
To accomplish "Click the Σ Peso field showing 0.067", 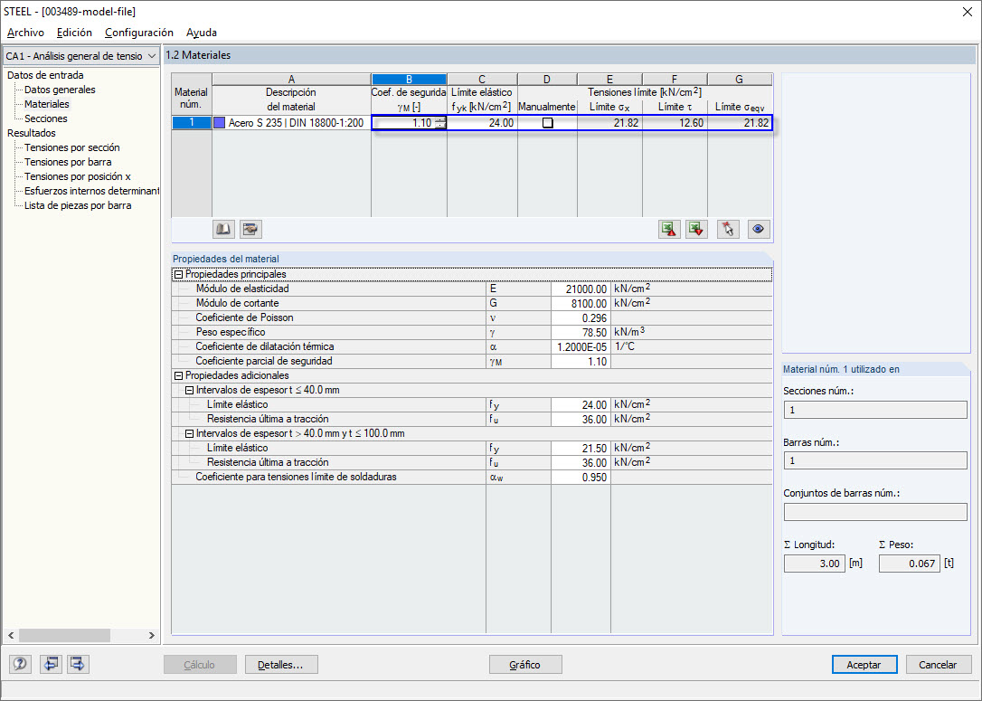I will [x=910, y=564].
